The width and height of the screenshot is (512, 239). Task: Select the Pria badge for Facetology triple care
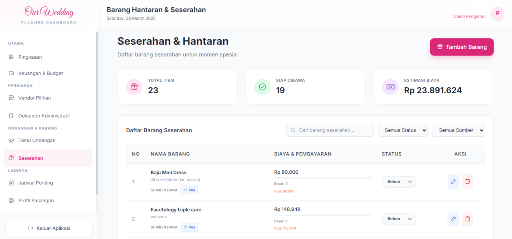(x=189, y=227)
